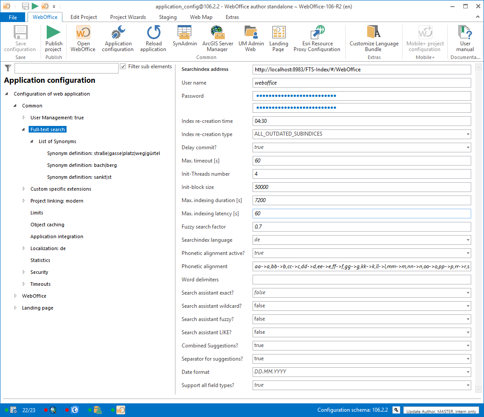Open the Extras menu

[x=232, y=17]
